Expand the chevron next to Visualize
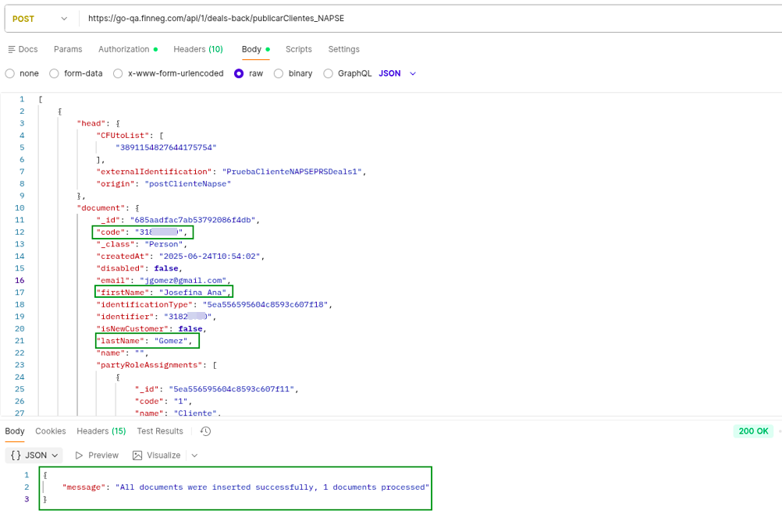The height and width of the screenshot is (521, 782). click(x=194, y=455)
